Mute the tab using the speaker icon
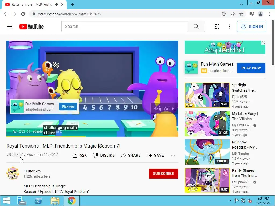275x206 pixels. pos(56,5)
